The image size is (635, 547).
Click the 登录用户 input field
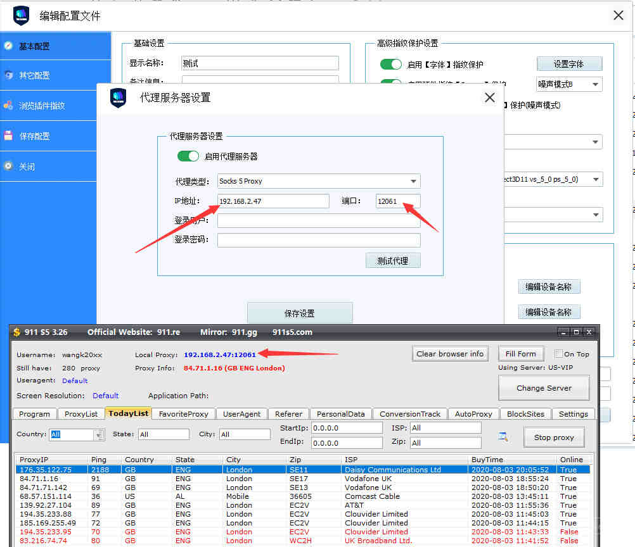click(319, 220)
